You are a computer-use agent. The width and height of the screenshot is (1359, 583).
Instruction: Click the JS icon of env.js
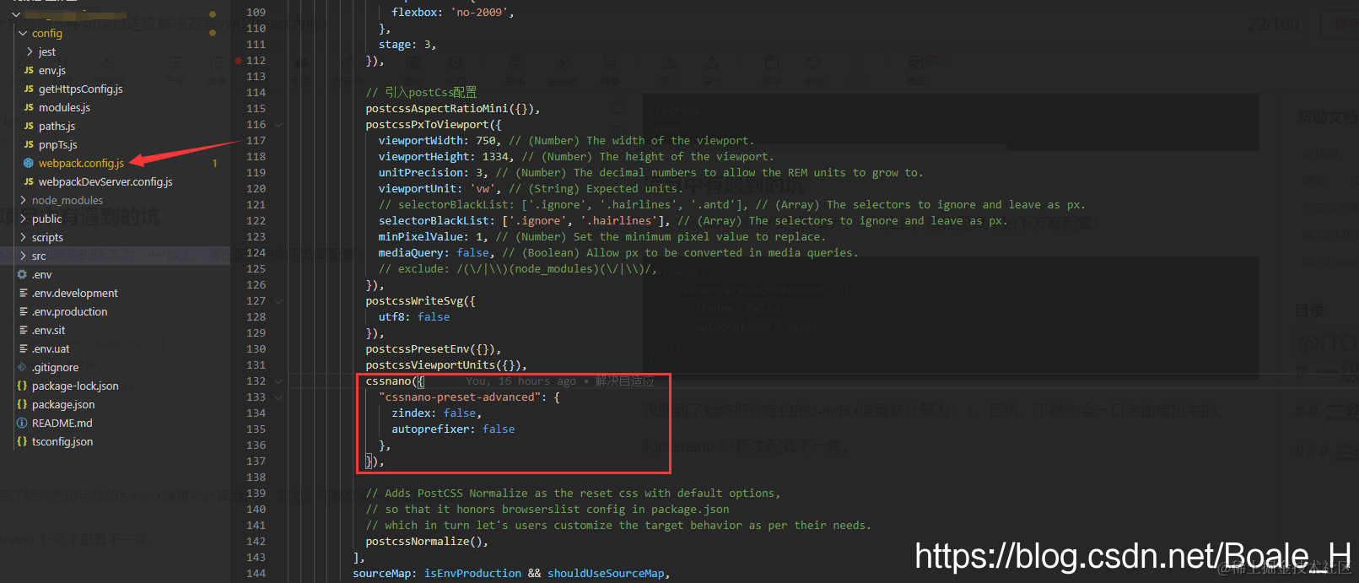[29, 71]
